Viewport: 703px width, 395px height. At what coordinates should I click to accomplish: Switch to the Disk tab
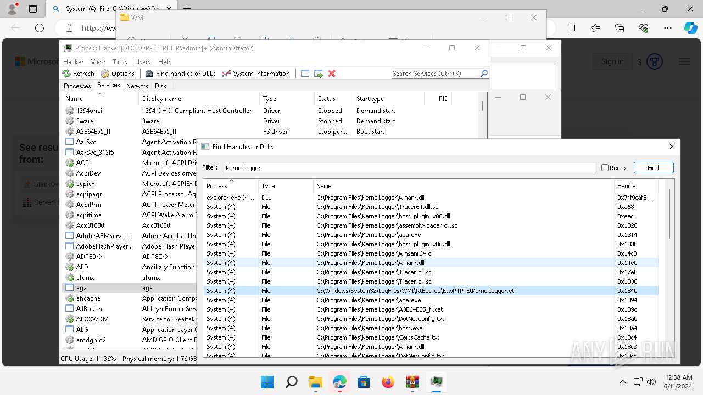coord(160,86)
